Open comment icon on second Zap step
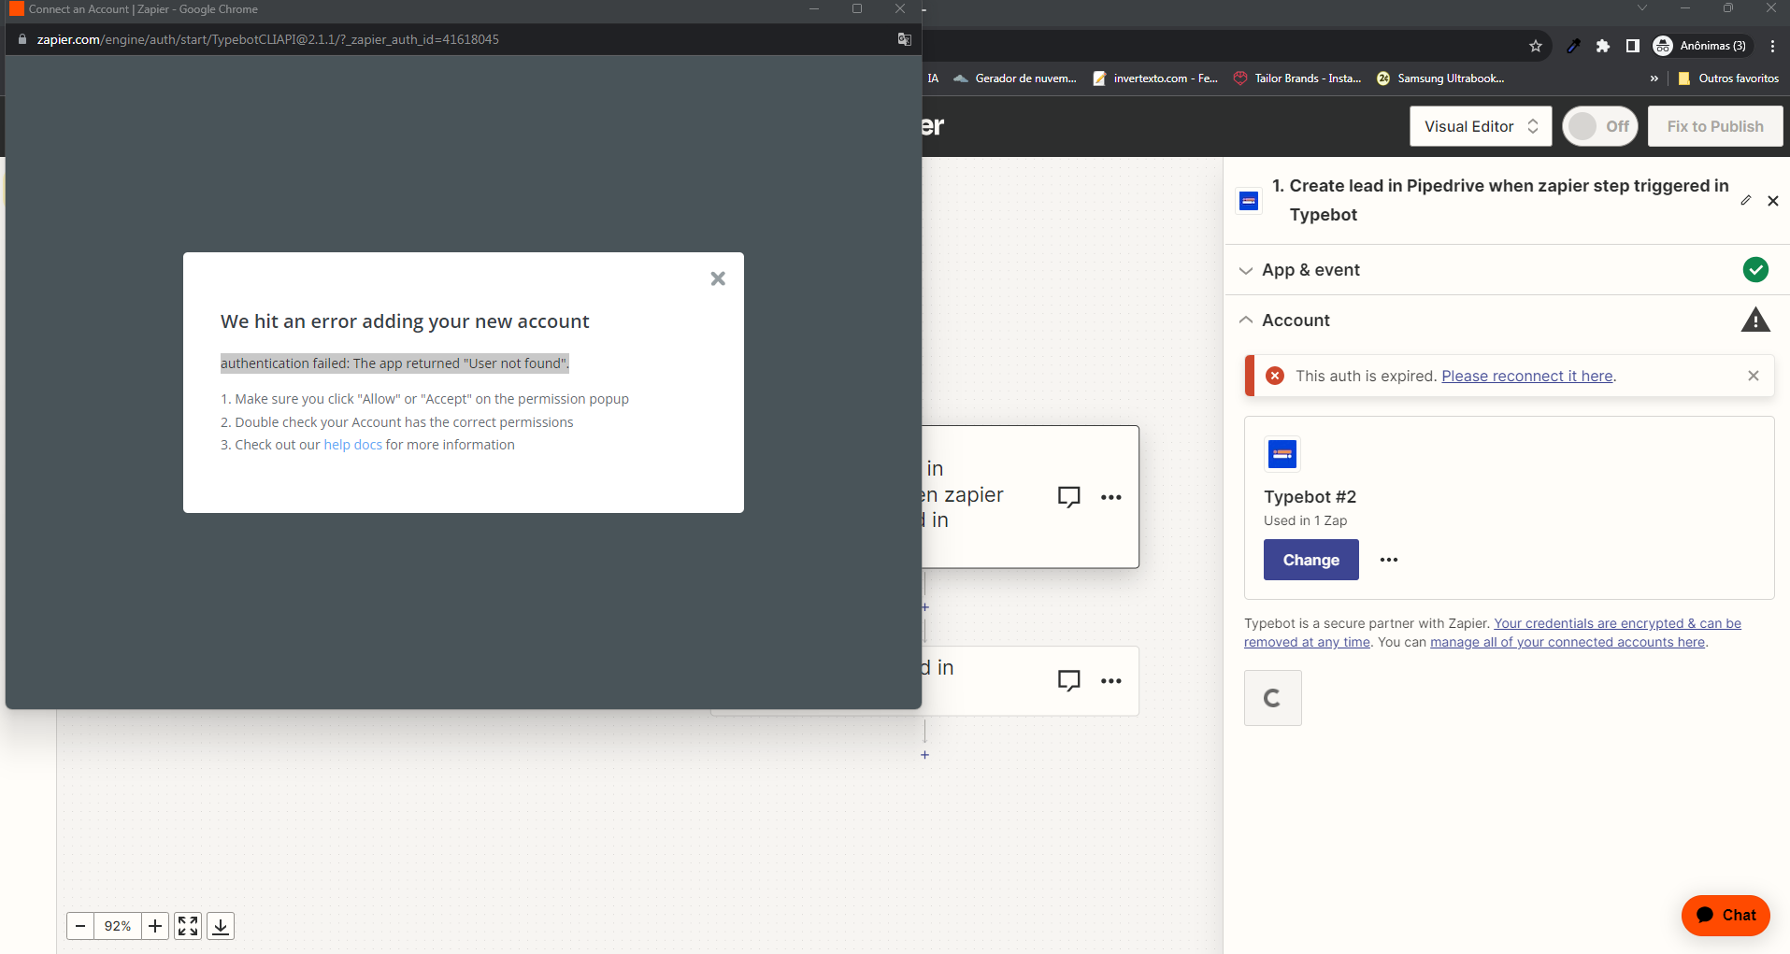Screen dimensions: 1790x954 pos(1069,681)
